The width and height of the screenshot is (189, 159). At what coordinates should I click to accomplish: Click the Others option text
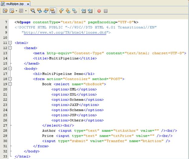coord(76,120)
